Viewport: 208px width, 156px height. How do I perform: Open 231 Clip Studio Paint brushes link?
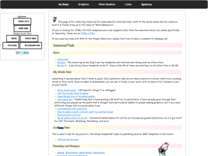(x=73, y=93)
